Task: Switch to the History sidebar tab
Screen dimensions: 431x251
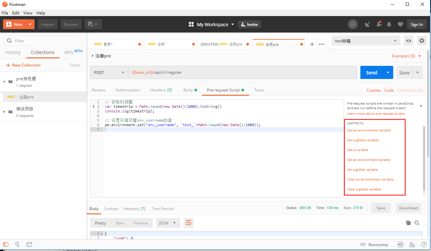Action: pyautogui.click(x=13, y=52)
